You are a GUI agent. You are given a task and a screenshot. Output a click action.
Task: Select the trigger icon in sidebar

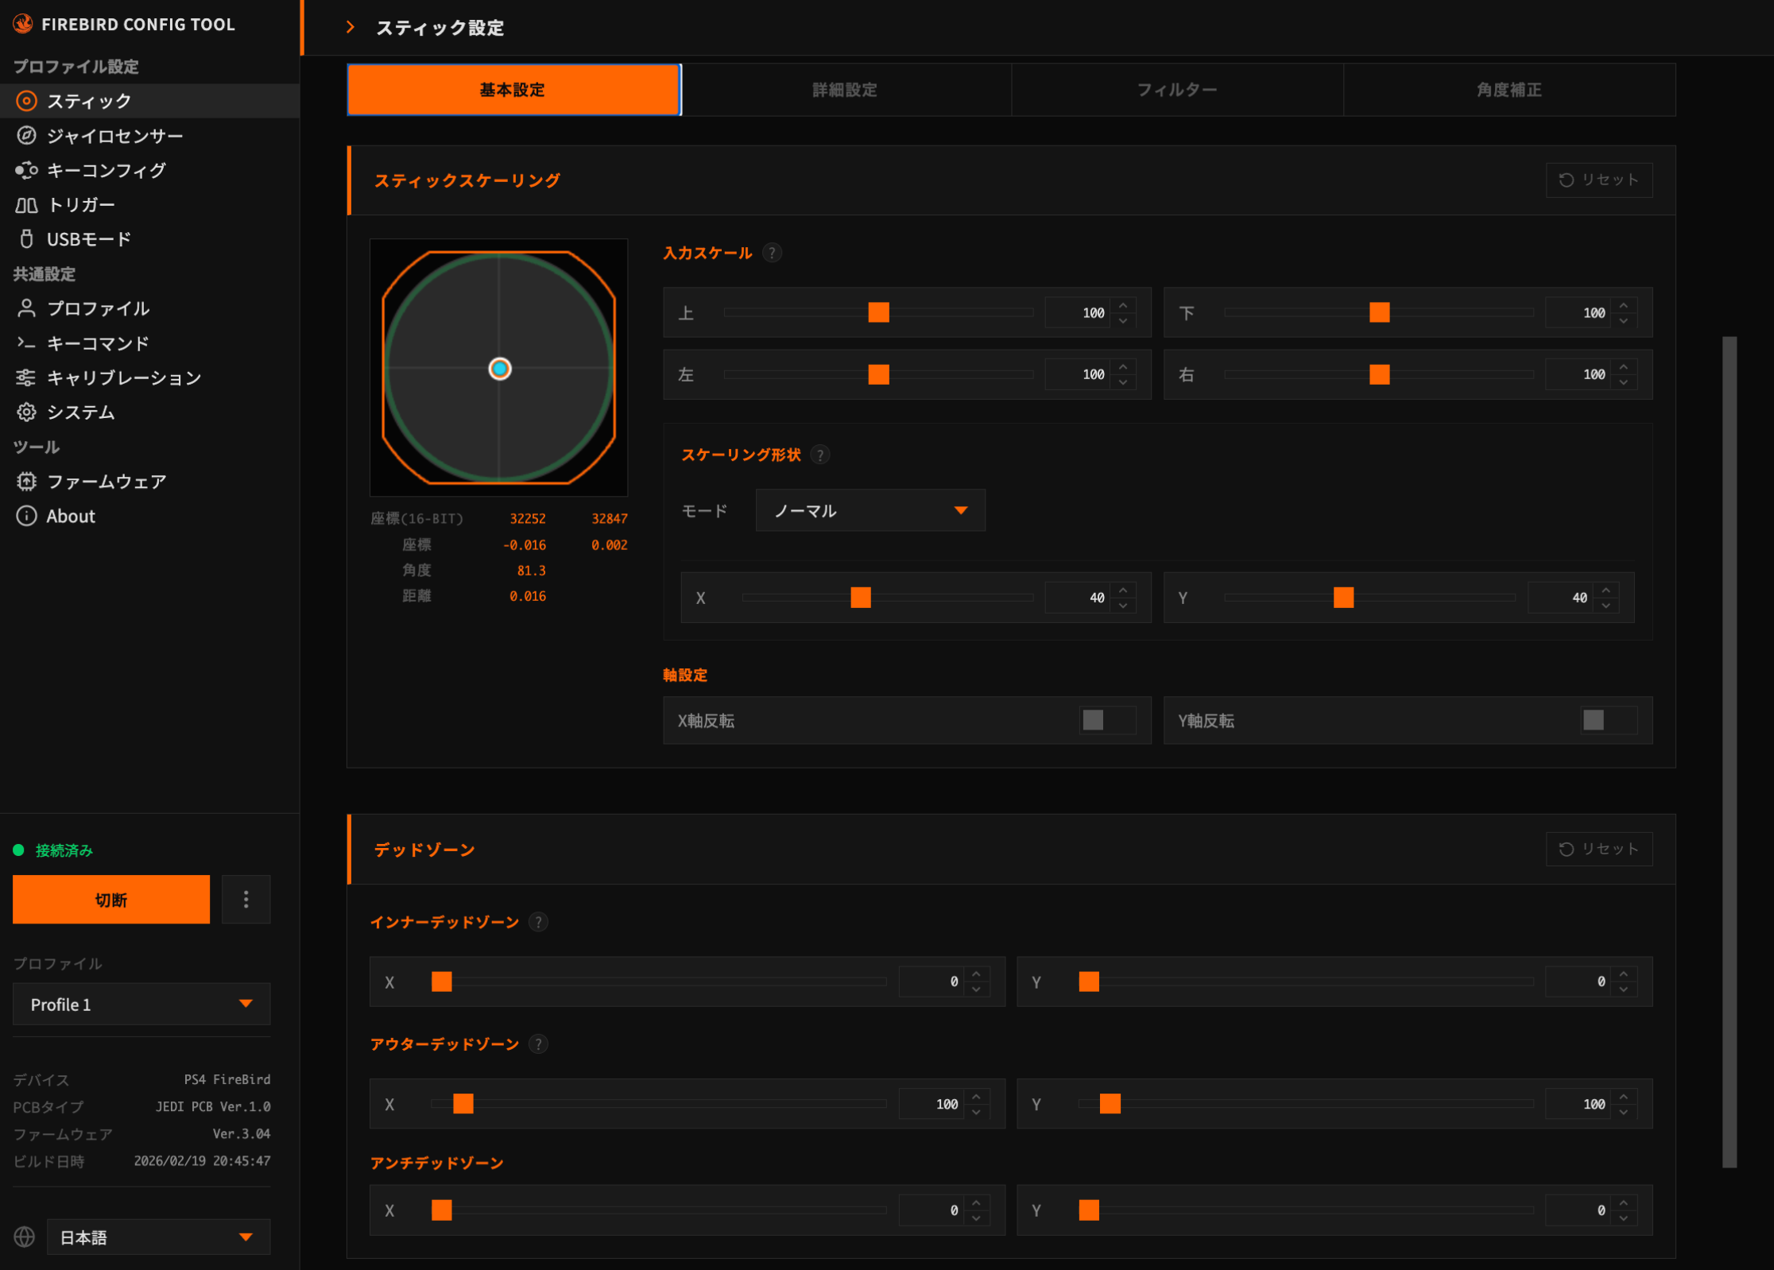(x=26, y=205)
